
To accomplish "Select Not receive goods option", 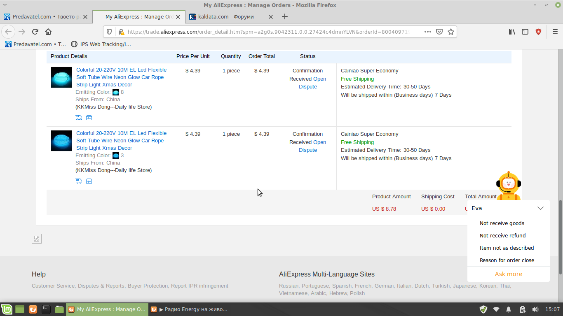I will point(502,223).
